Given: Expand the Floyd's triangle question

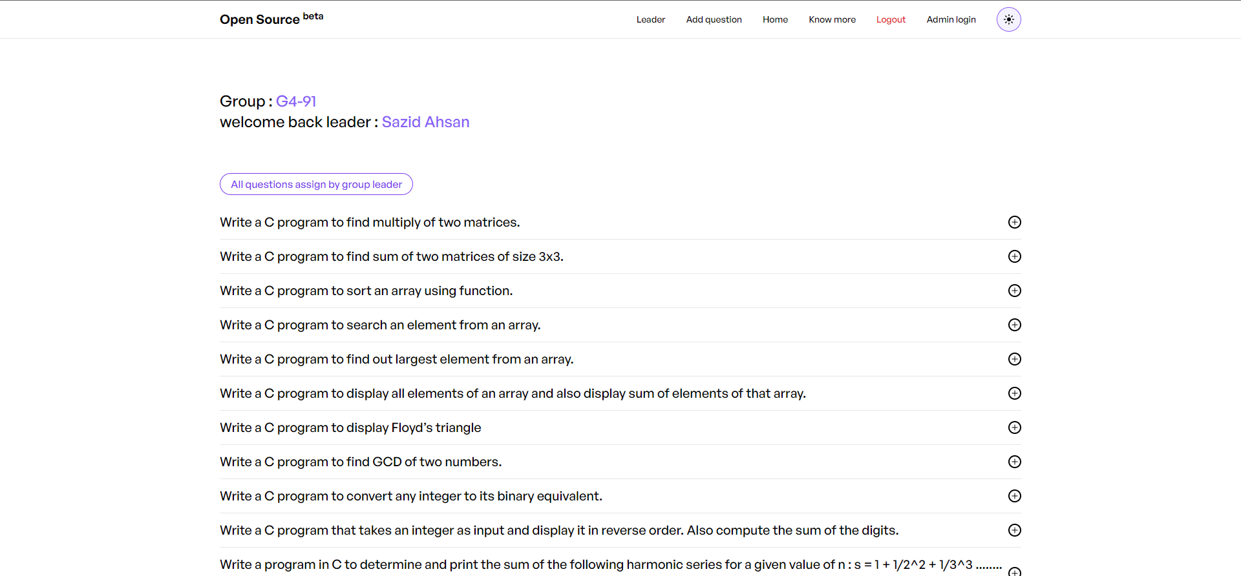Looking at the screenshot, I should [1015, 427].
